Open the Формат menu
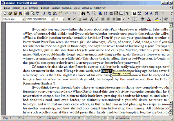 click(45, 8)
